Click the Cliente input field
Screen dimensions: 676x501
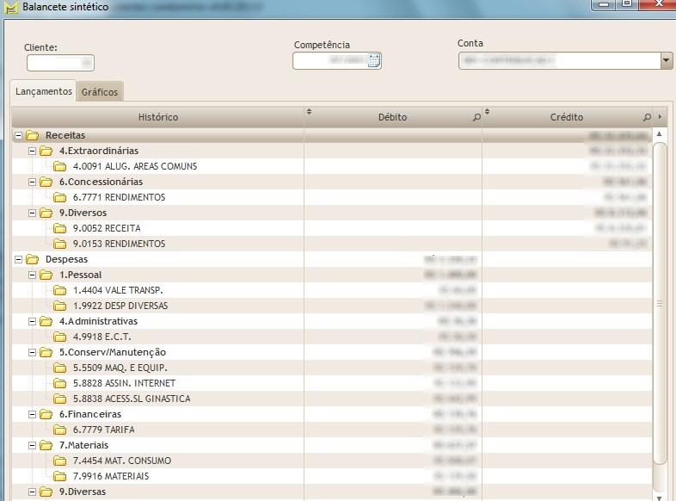(x=60, y=63)
